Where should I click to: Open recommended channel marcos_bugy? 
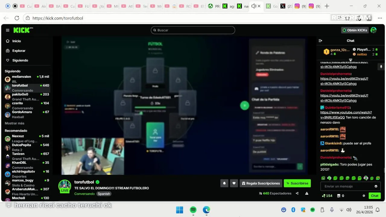(27, 183)
